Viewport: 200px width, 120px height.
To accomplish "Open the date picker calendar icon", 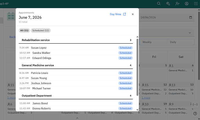I will [x=190, y=17].
